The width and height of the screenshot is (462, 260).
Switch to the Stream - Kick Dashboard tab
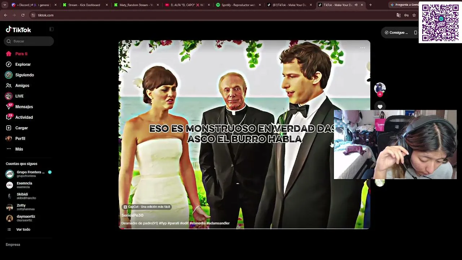point(86,5)
